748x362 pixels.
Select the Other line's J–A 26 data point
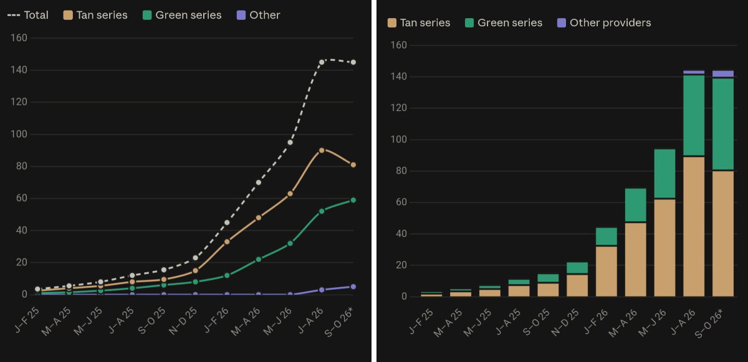(x=322, y=290)
